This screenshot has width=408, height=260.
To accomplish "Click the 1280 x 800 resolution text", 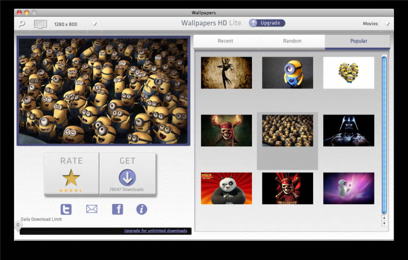I will pyautogui.click(x=66, y=24).
